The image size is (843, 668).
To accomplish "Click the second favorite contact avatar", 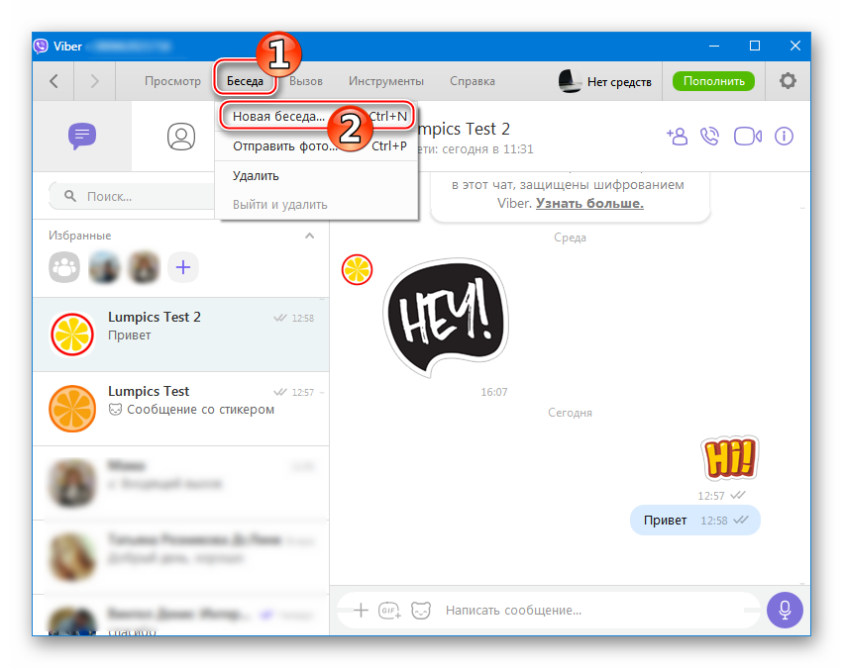I will coord(104,267).
